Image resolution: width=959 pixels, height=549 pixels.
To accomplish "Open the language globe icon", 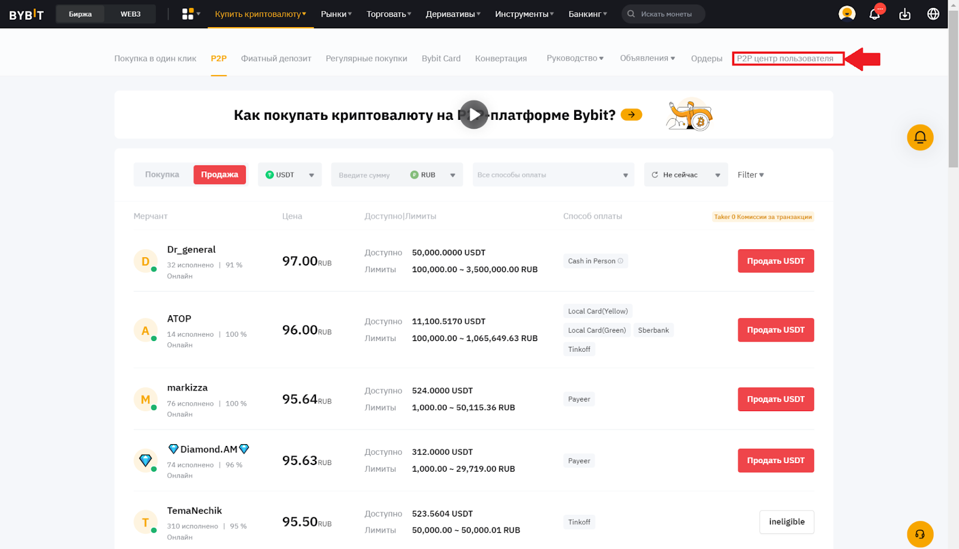I will pyautogui.click(x=933, y=14).
